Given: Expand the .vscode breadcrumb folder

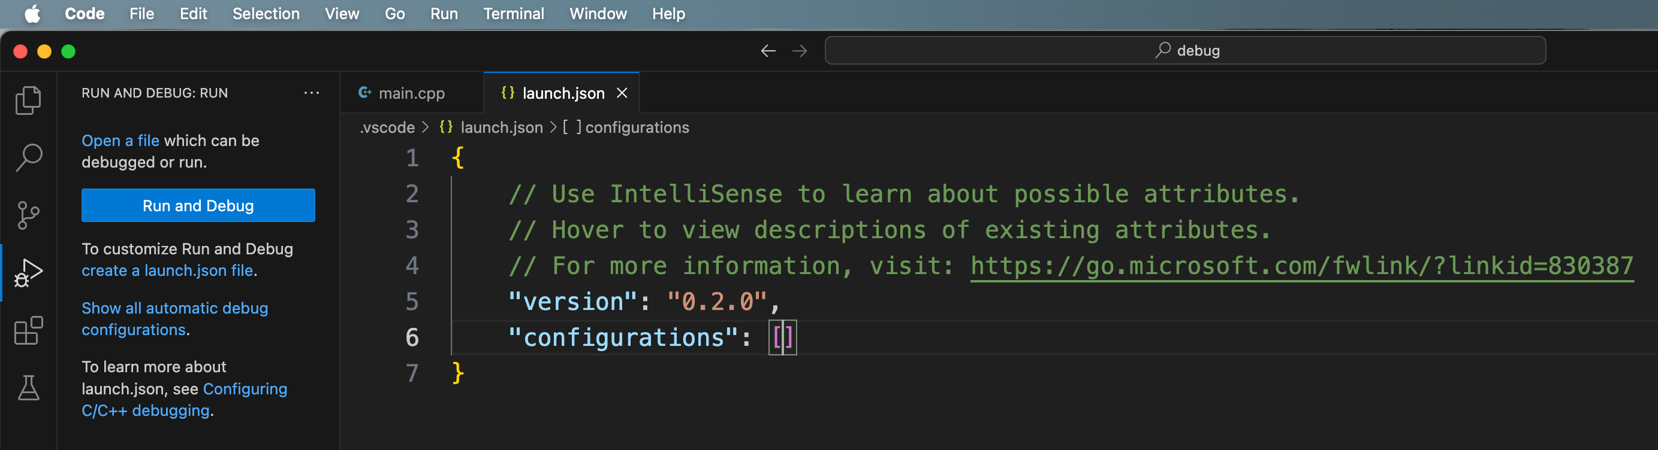Looking at the screenshot, I should [x=387, y=127].
